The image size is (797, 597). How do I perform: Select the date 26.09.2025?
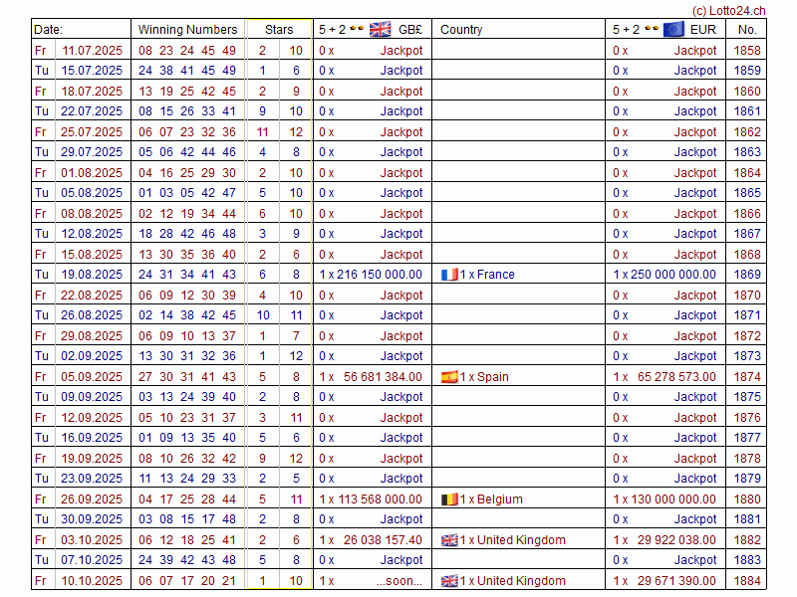[x=93, y=499]
